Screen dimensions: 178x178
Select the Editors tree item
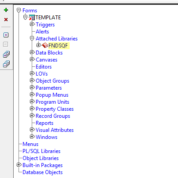coord(44,67)
